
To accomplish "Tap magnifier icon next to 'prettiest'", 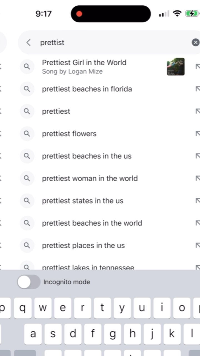I will [27, 111].
